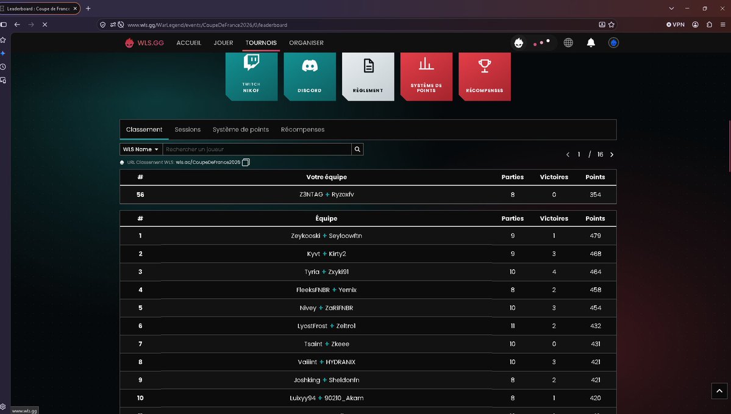Screen dimensions: 731x414
Task: Open the Twitch Nikof tile
Action: pos(251,76)
